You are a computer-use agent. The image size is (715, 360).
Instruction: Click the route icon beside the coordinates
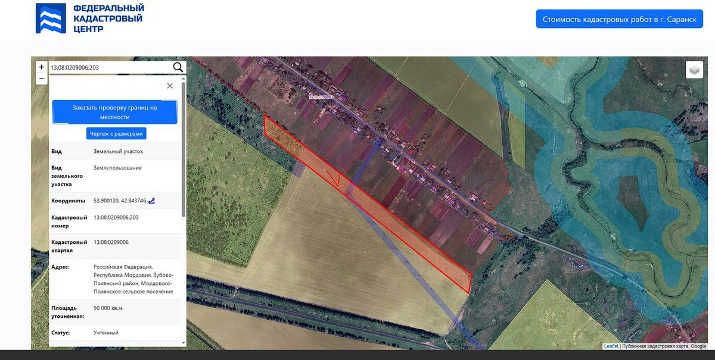pyautogui.click(x=152, y=201)
